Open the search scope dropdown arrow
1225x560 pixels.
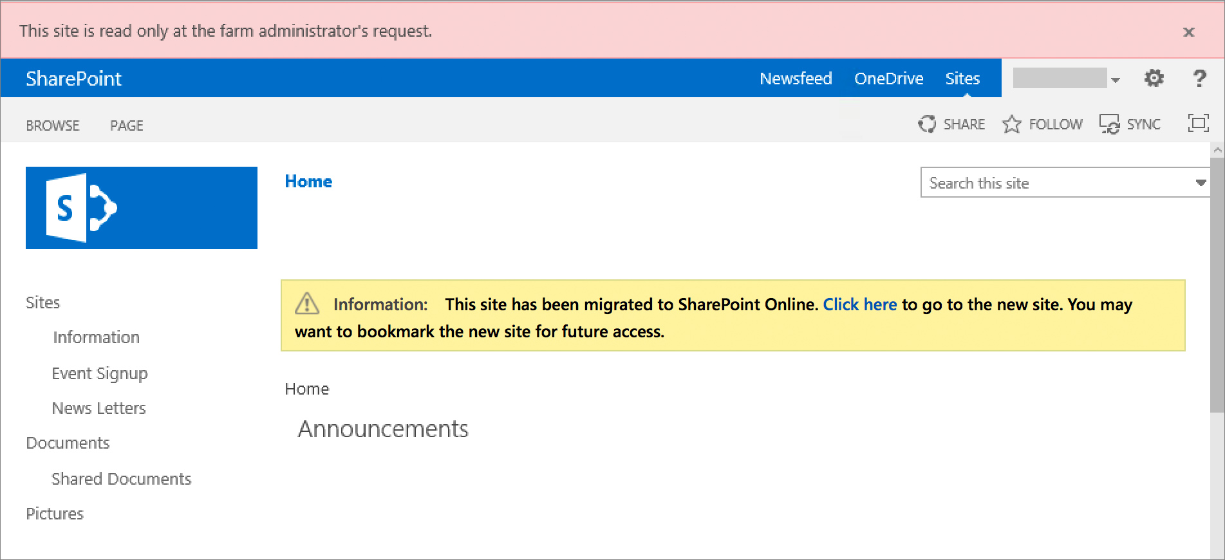pyautogui.click(x=1201, y=183)
